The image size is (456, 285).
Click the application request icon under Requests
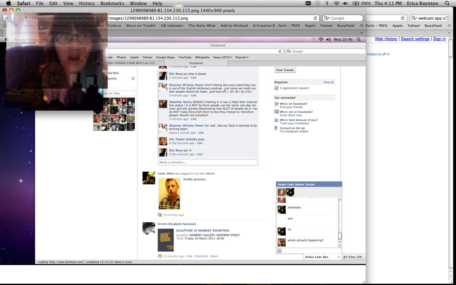(x=276, y=88)
